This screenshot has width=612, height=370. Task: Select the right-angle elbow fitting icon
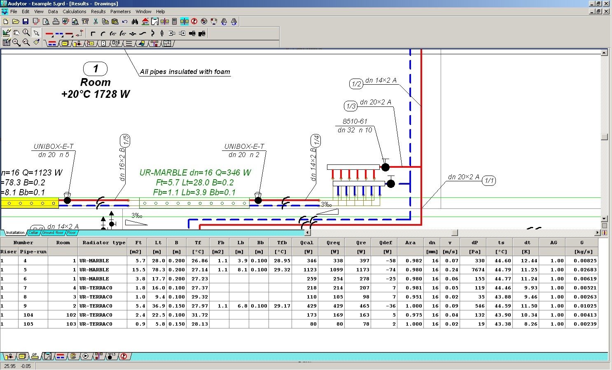coord(93,34)
